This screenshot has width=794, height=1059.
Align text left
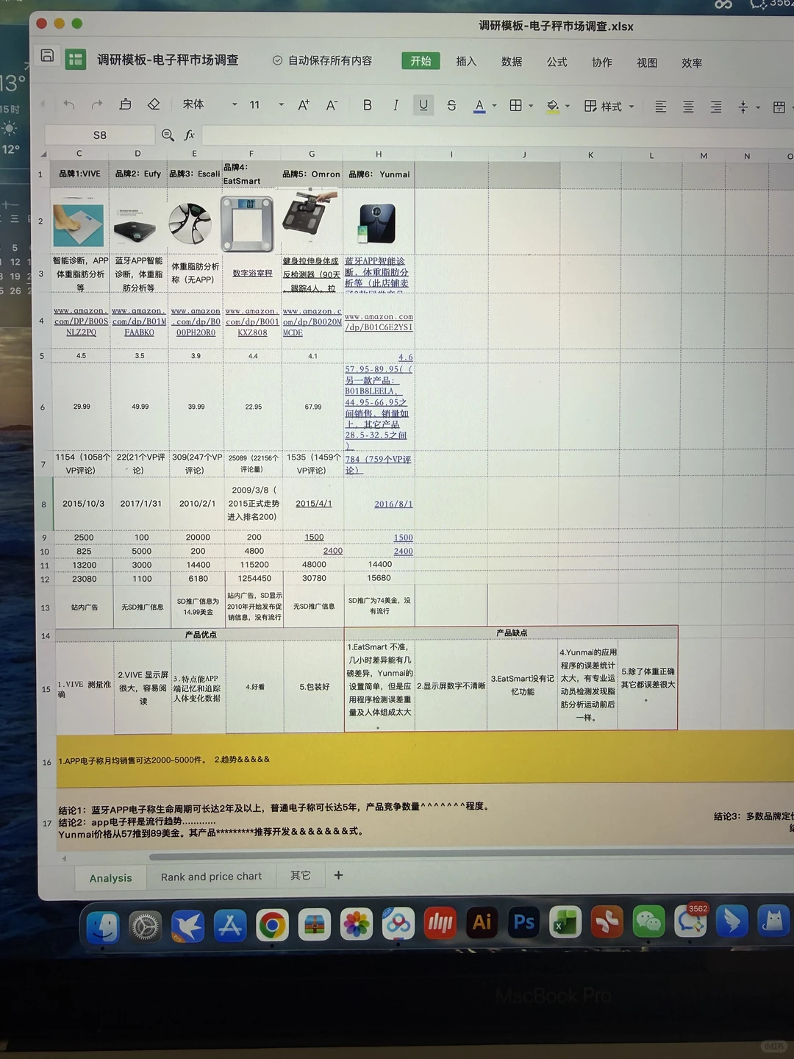[x=660, y=107]
